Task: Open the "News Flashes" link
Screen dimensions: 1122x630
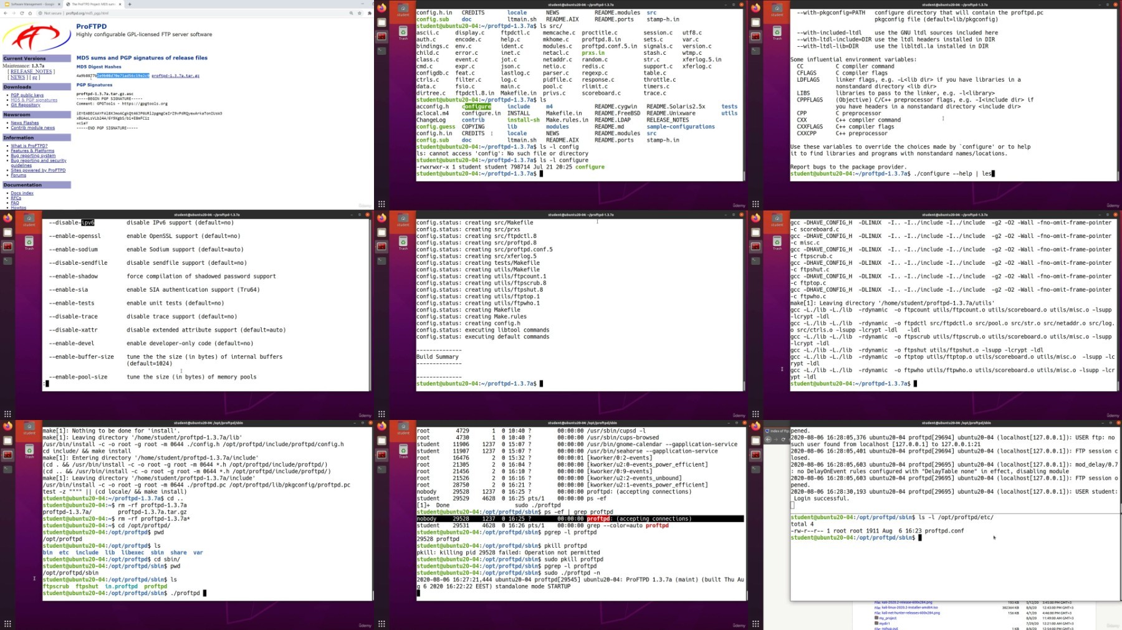Action: point(25,123)
